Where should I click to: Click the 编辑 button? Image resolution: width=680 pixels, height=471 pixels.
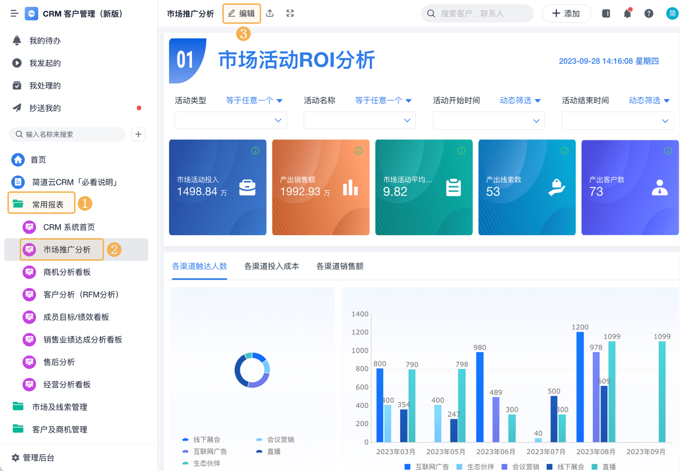pyautogui.click(x=241, y=13)
